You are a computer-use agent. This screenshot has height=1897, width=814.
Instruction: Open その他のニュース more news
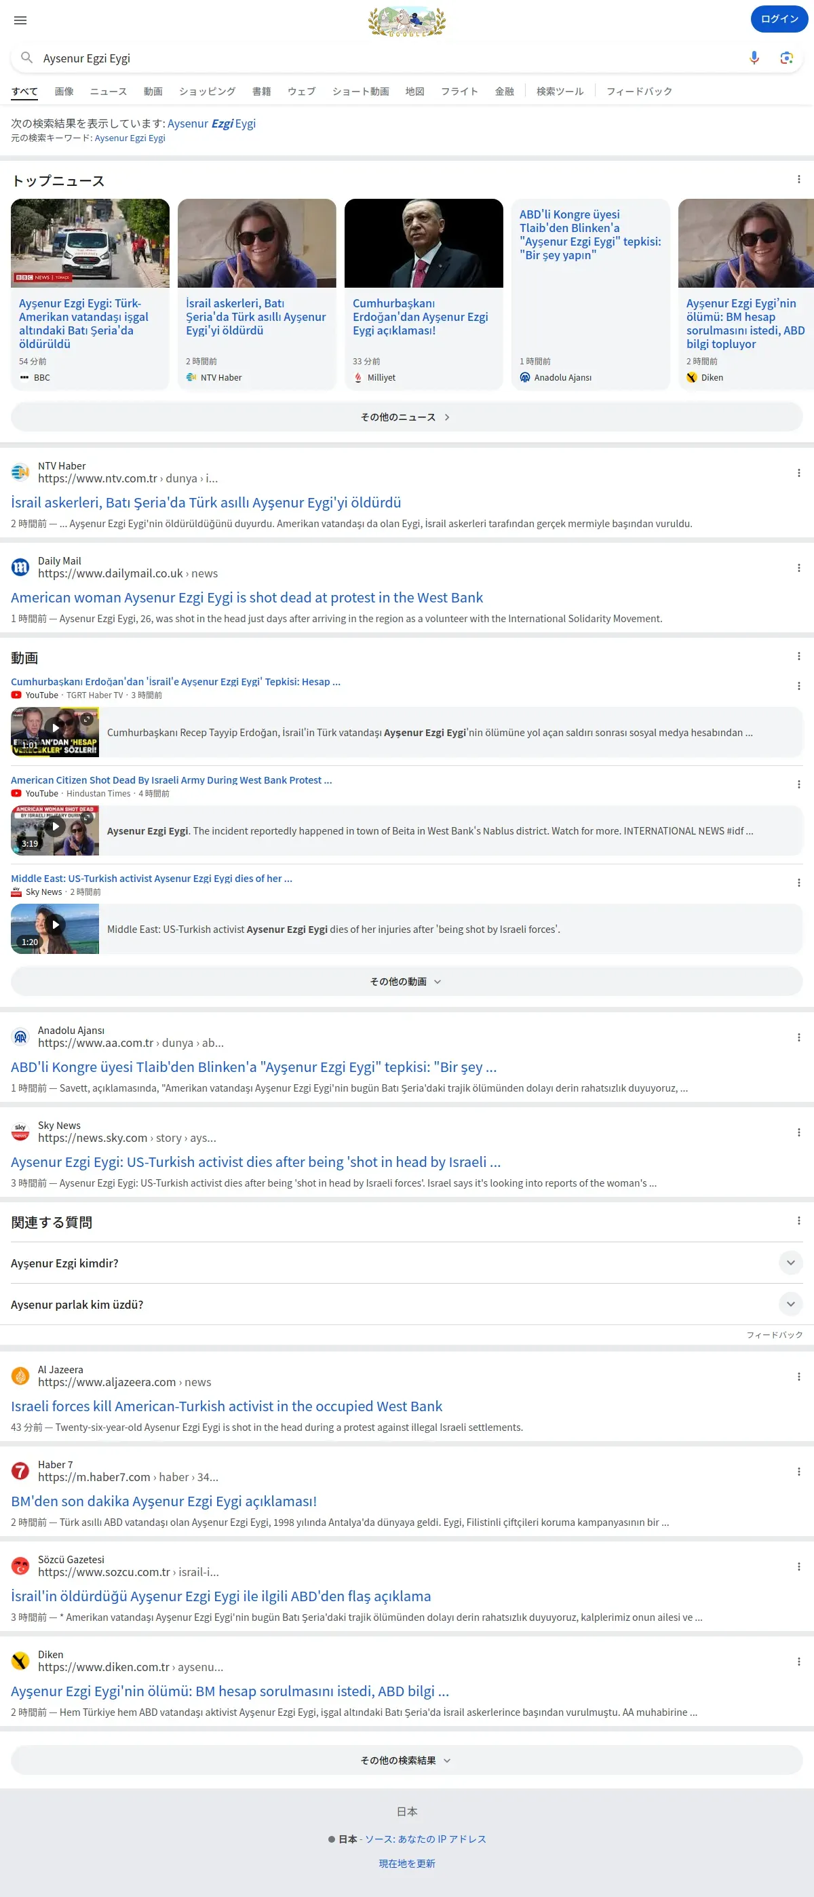point(407,417)
